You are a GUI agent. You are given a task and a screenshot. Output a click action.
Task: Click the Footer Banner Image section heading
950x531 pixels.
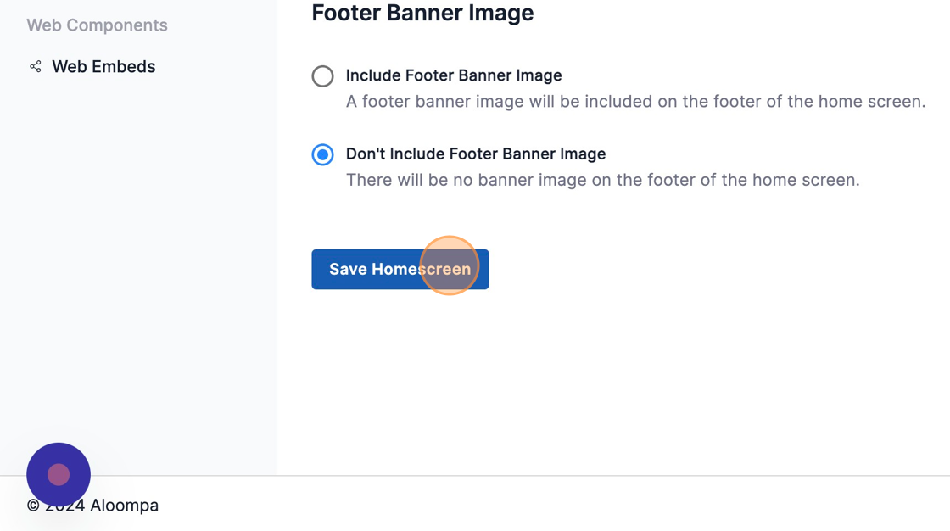(422, 14)
